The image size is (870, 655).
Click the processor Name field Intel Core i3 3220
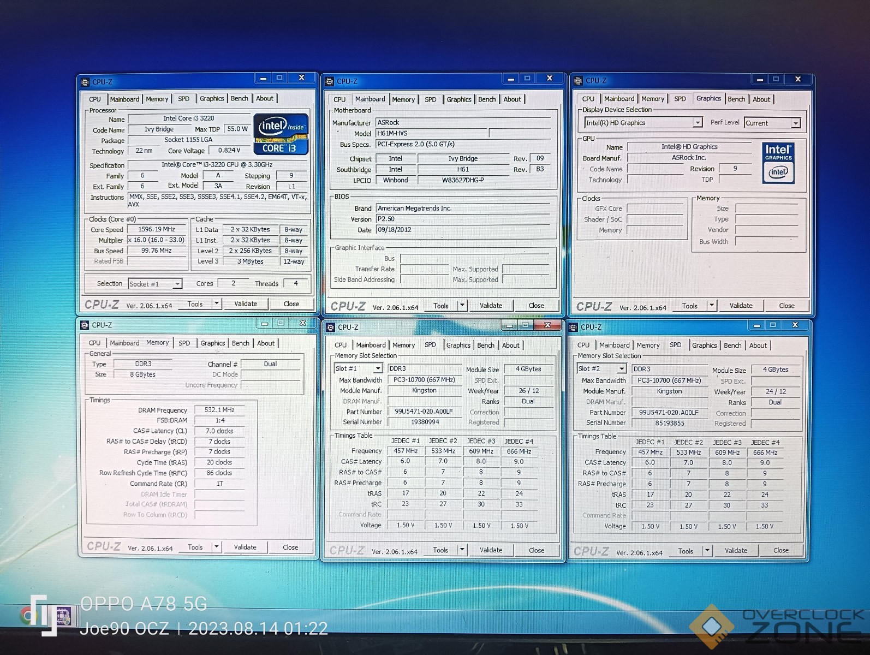pyautogui.click(x=189, y=118)
